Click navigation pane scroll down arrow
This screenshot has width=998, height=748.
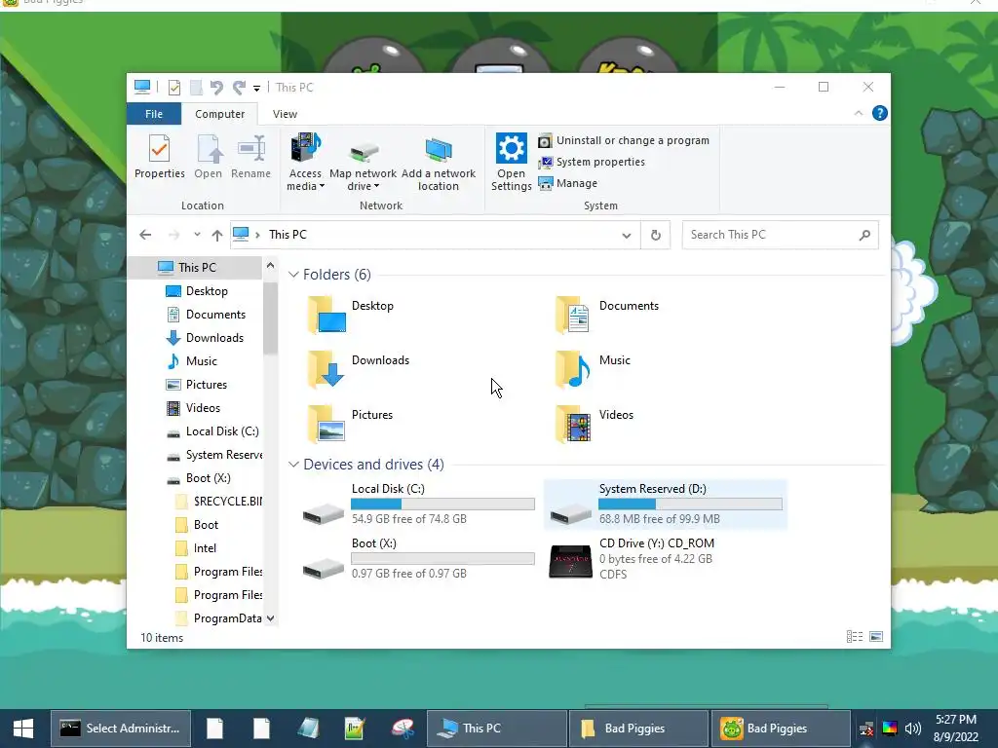(x=271, y=618)
